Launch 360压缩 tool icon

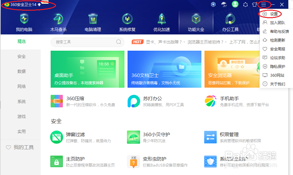(x=57, y=101)
